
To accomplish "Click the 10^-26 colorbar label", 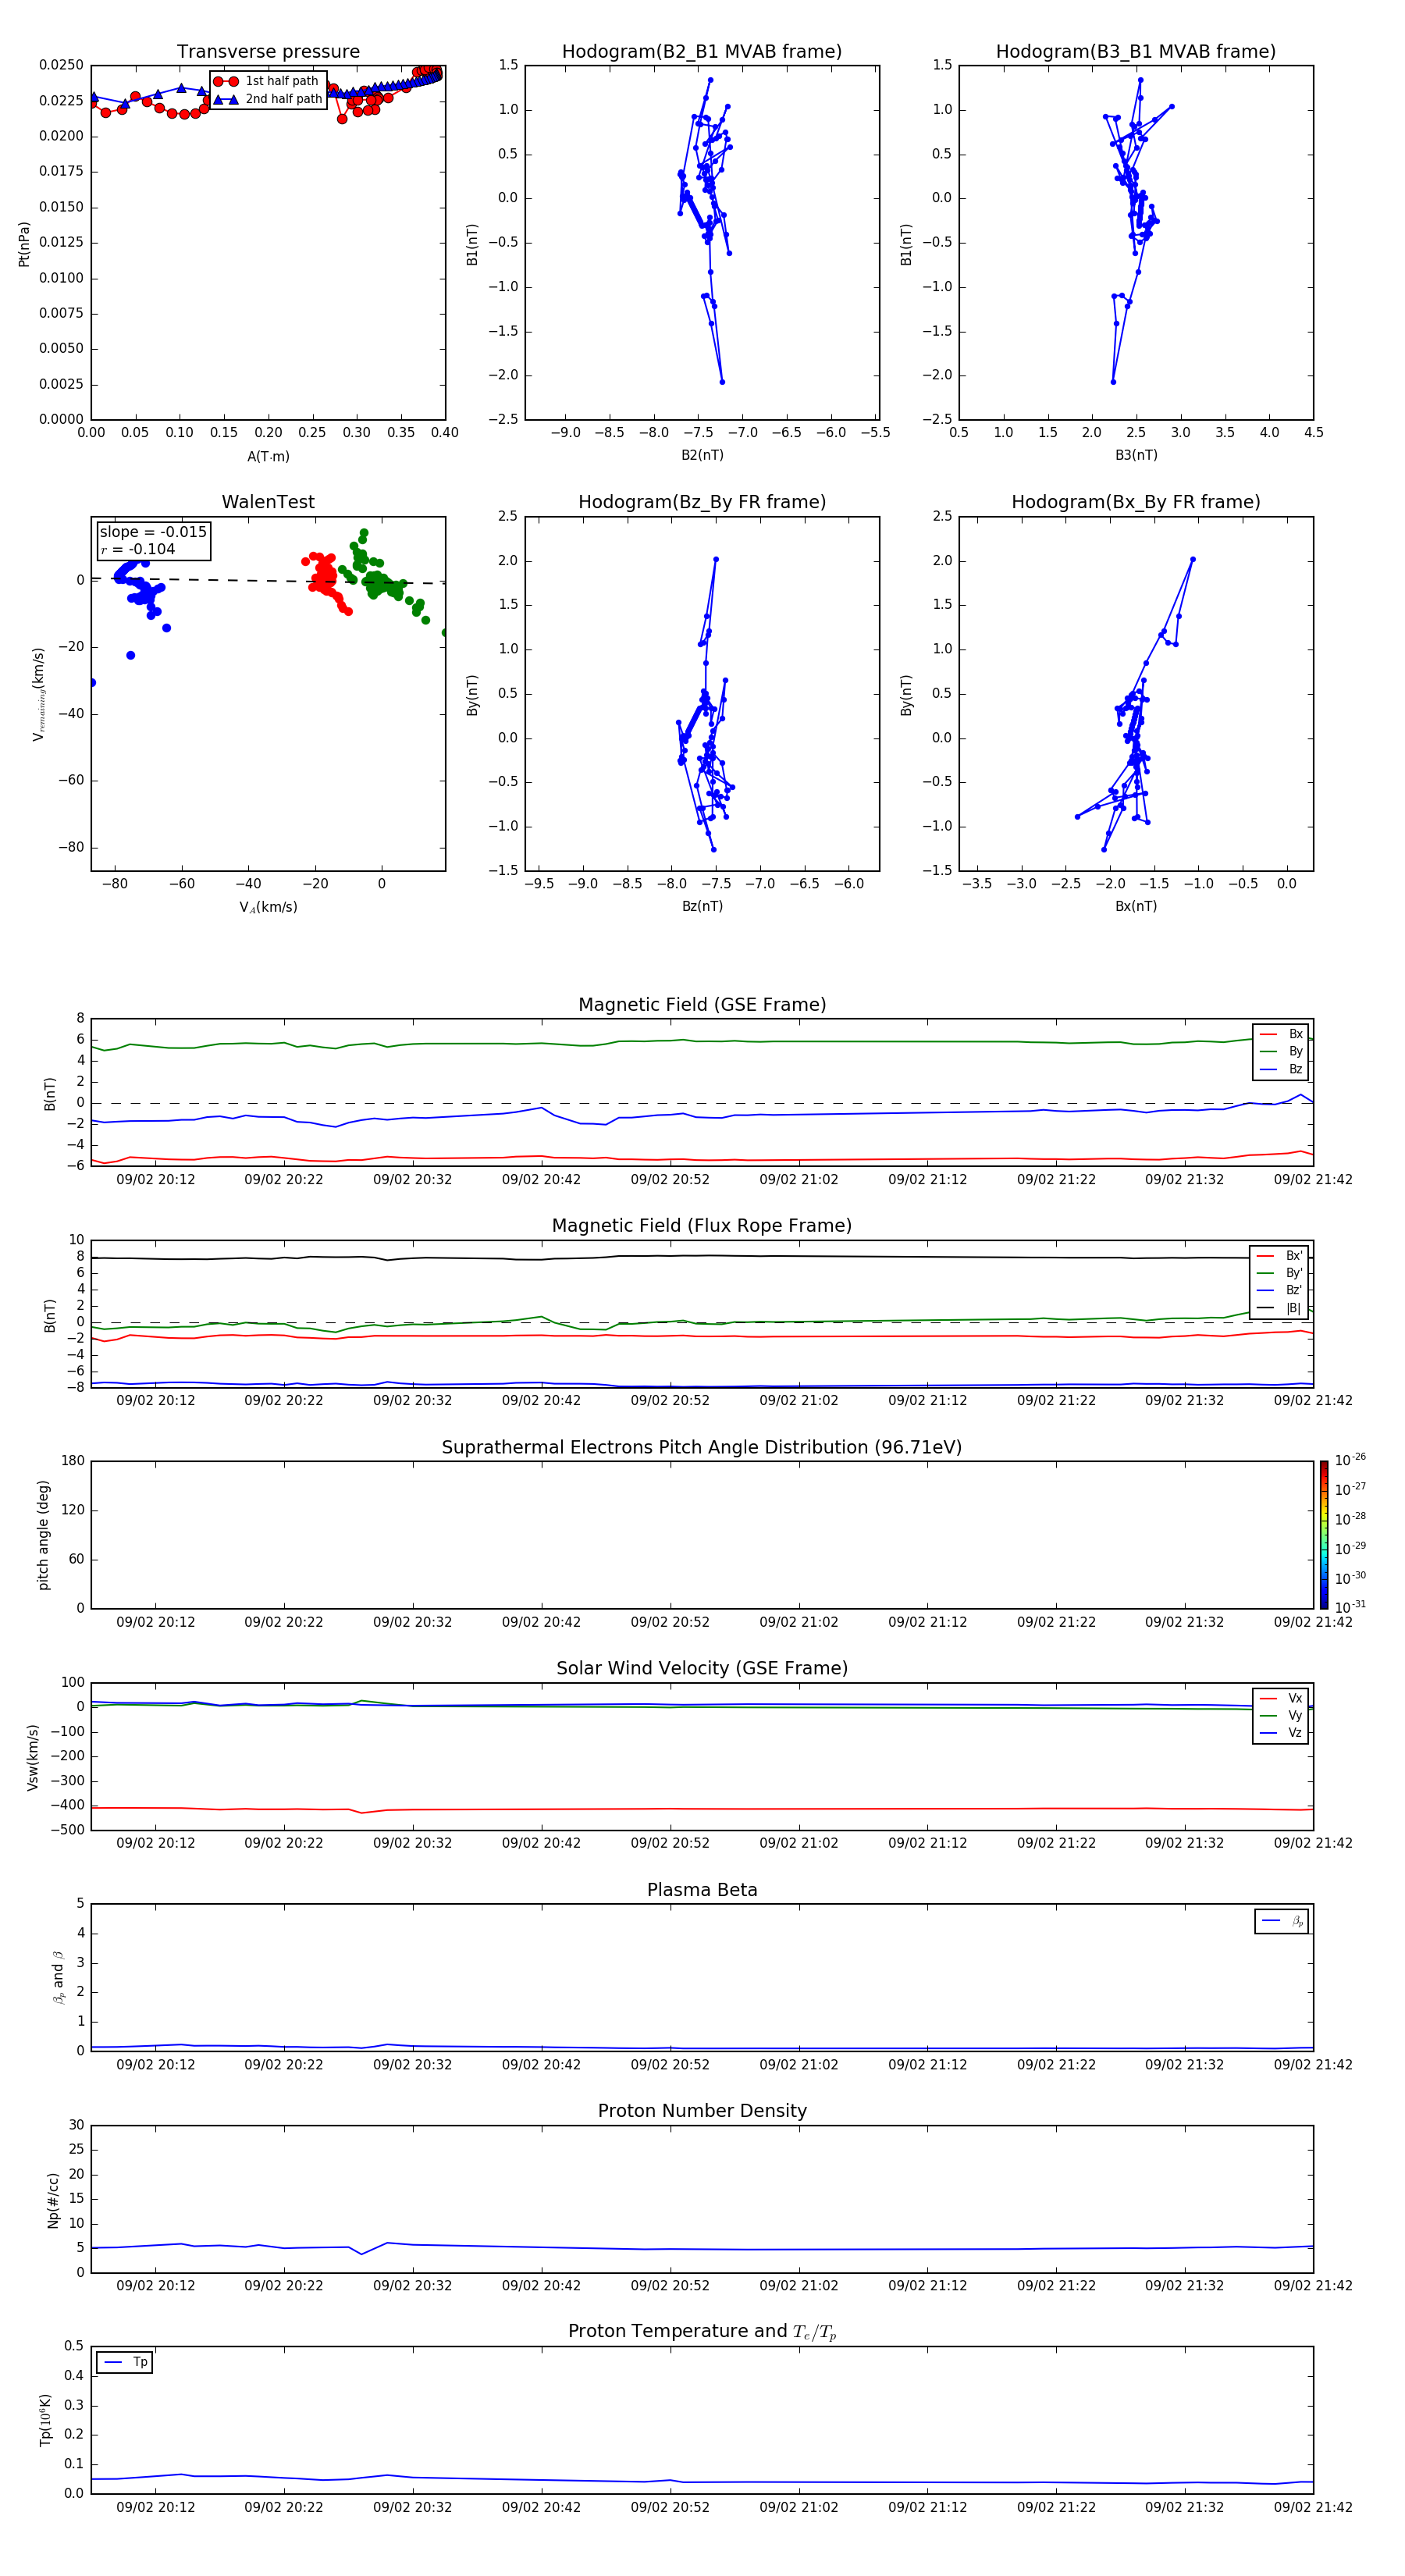I will tap(1349, 1460).
